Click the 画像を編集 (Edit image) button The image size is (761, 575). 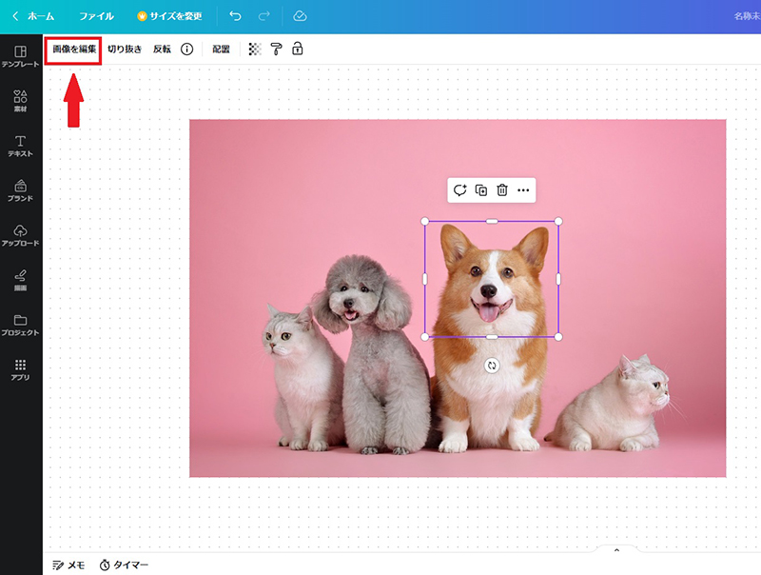(x=74, y=49)
